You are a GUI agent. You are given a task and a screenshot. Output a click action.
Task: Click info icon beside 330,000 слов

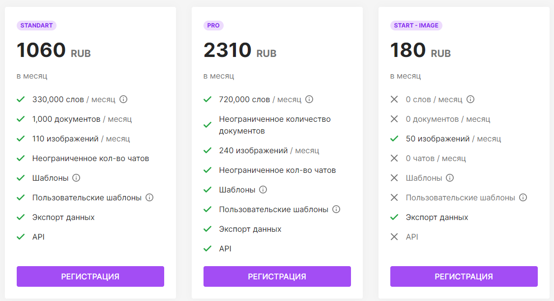(x=124, y=99)
